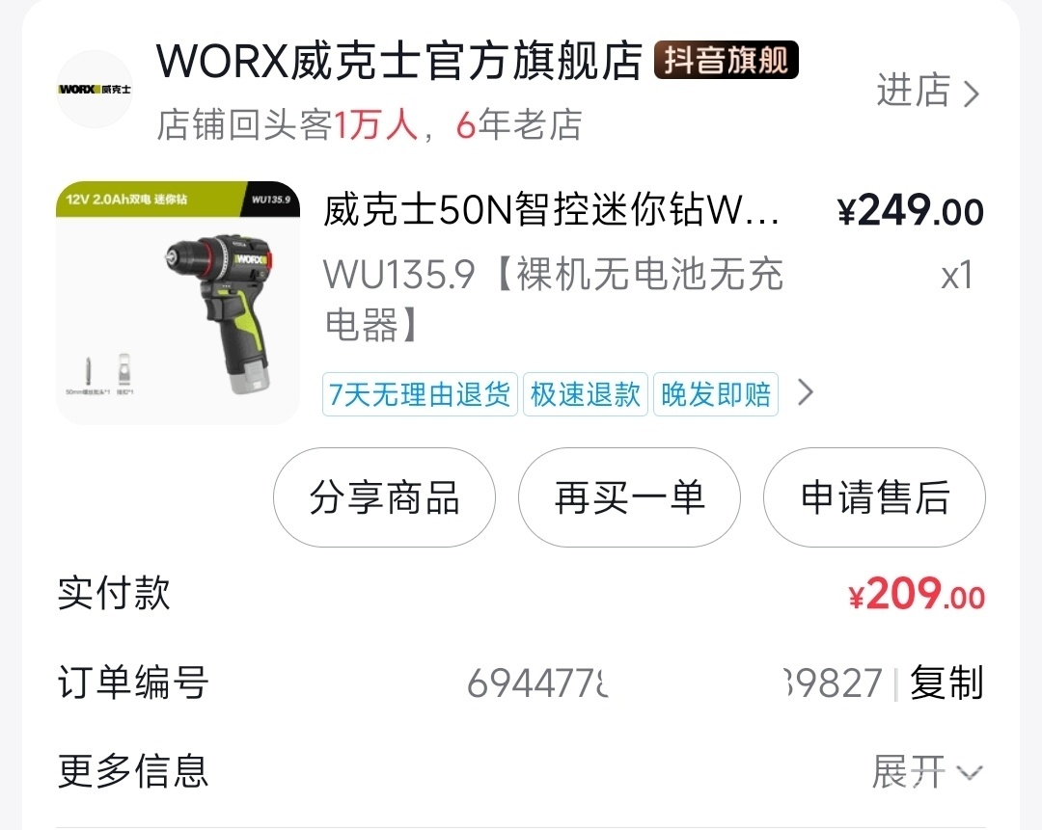View the WU135.9 裸机 specification text
Viewport: 1042px width, 830px height.
pos(553,299)
